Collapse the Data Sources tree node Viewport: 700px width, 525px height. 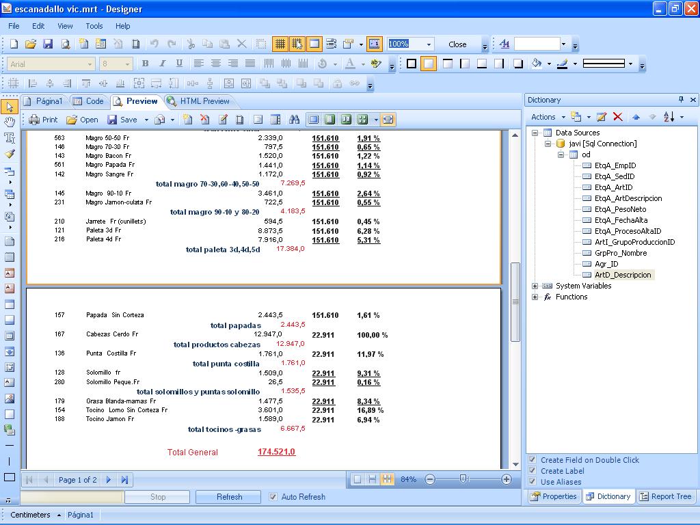coord(535,133)
